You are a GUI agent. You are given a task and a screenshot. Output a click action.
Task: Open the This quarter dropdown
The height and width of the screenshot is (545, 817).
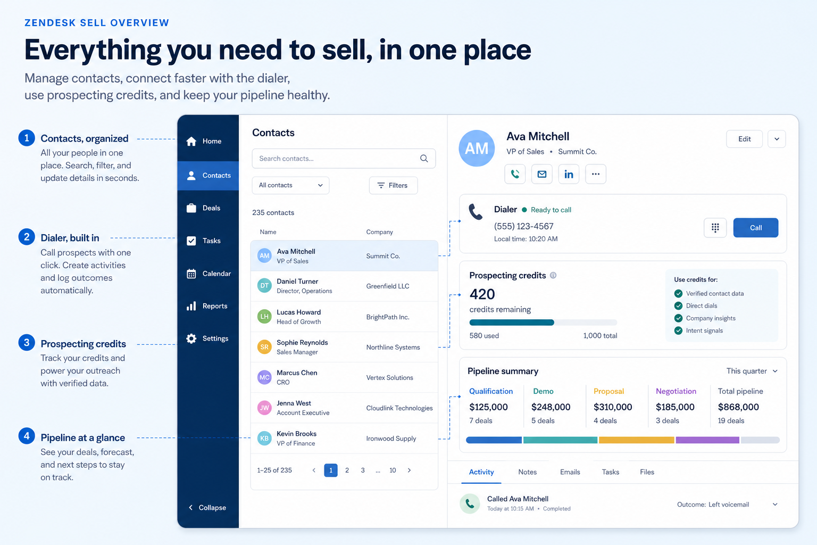(x=752, y=371)
